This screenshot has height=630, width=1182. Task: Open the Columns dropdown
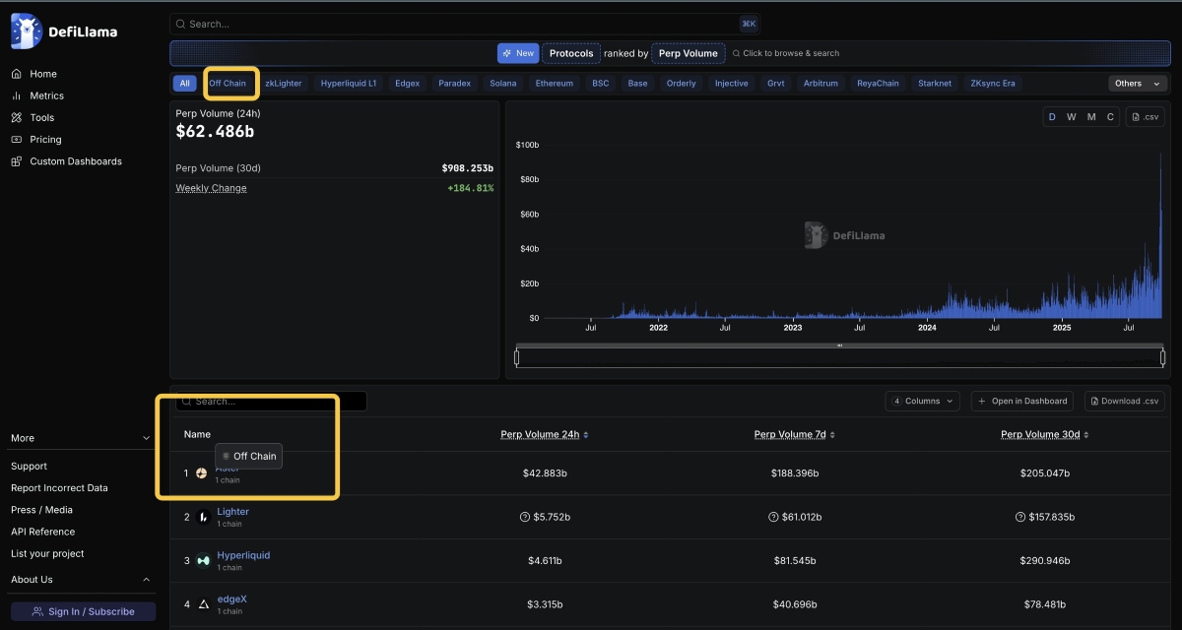pyautogui.click(x=923, y=401)
